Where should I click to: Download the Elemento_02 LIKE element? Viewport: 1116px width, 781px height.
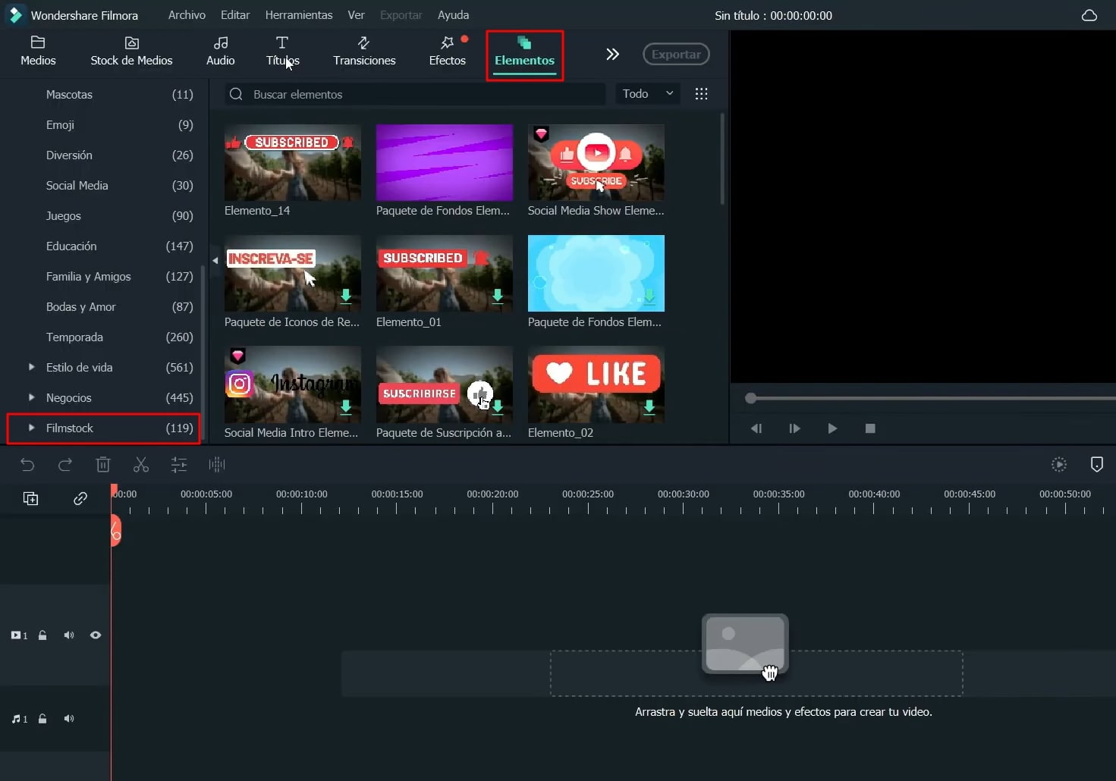tap(649, 407)
